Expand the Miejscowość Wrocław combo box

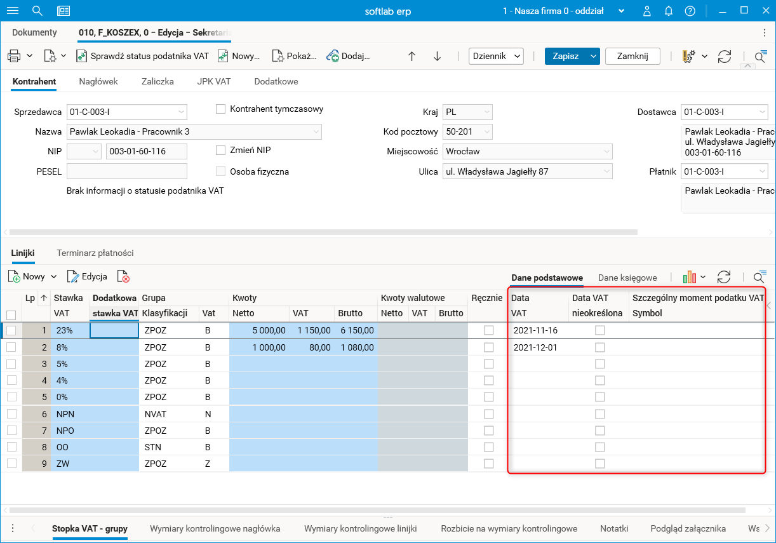click(607, 152)
